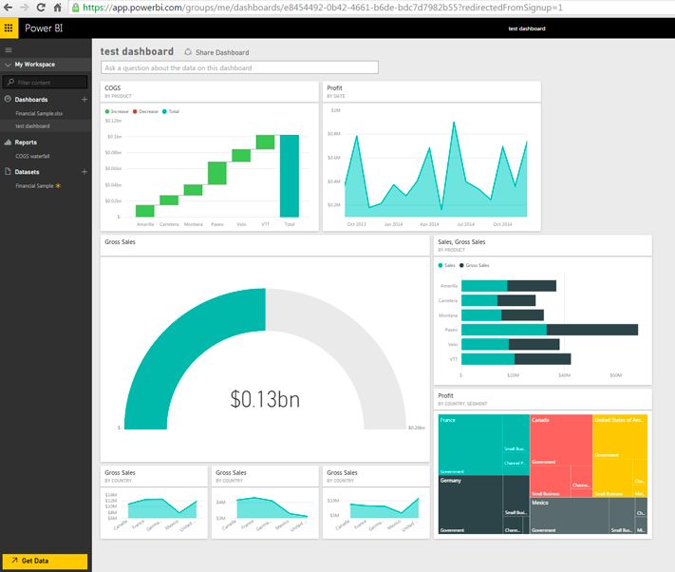Open Financial Sample dataset

click(34, 185)
